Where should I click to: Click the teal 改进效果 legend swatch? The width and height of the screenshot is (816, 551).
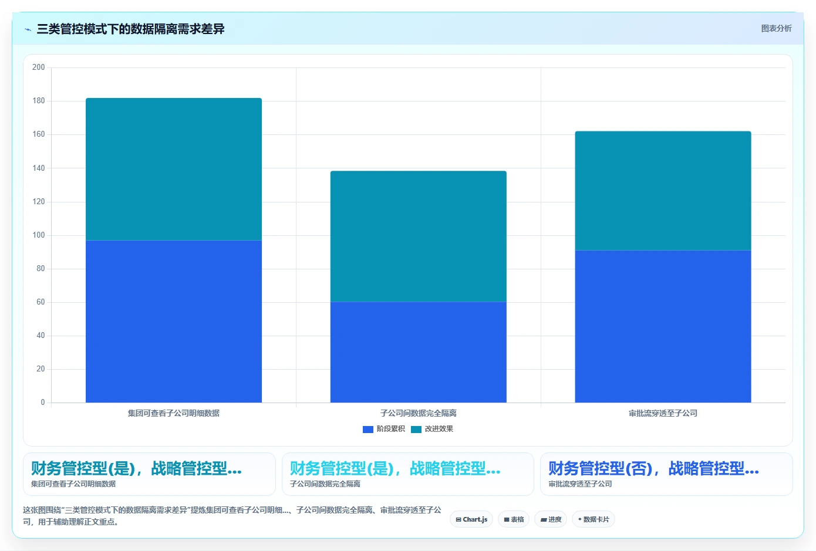pos(416,430)
